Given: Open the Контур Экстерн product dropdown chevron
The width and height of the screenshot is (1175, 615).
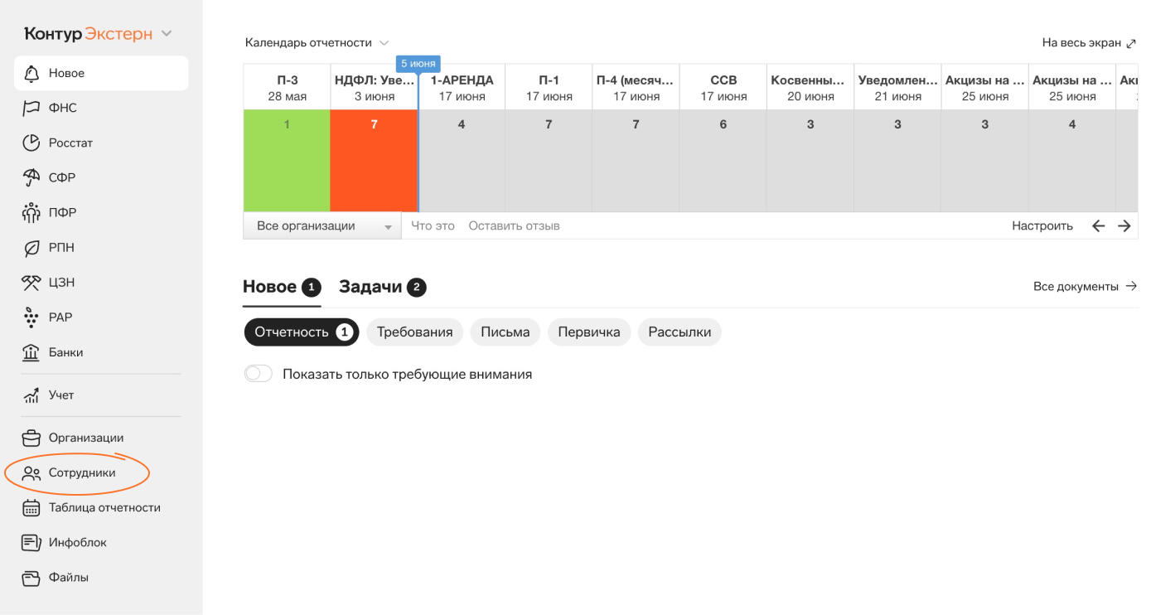Looking at the screenshot, I should [x=167, y=34].
